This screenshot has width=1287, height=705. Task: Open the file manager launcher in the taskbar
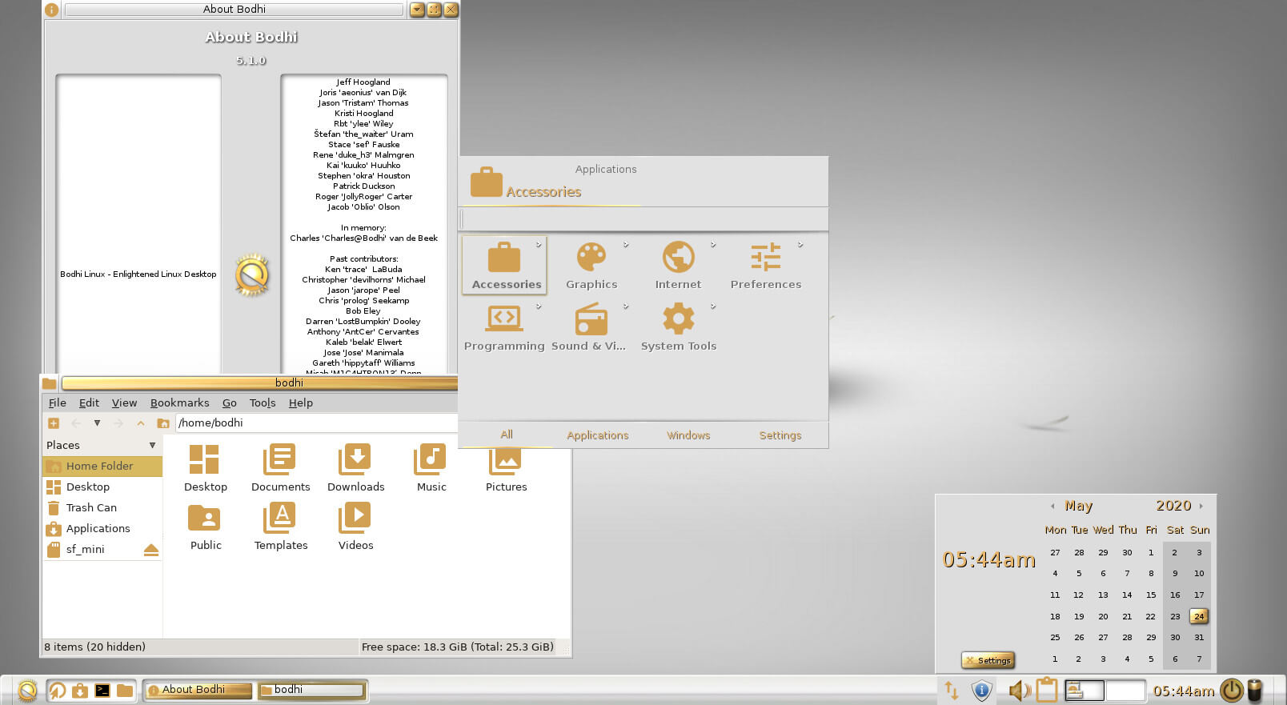[x=125, y=690]
